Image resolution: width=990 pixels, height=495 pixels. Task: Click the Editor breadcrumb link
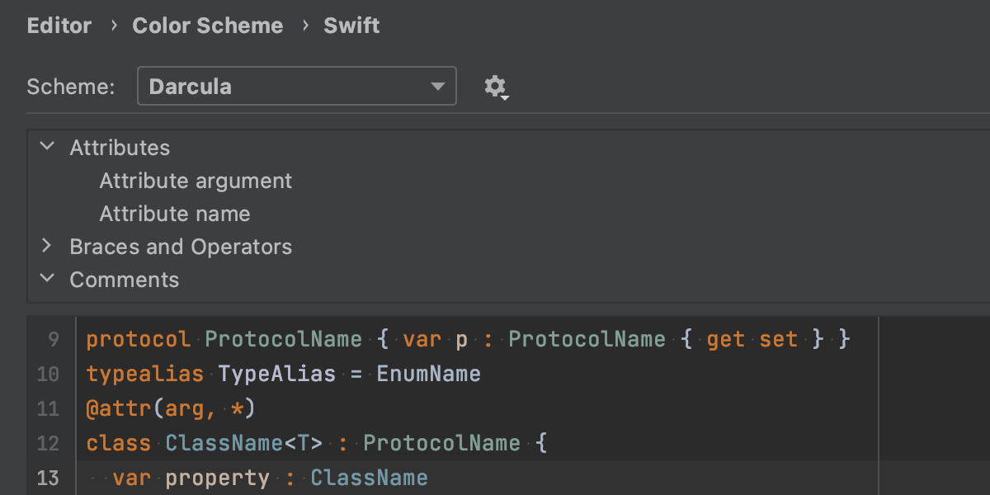pyautogui.click(x=60, y=26)
